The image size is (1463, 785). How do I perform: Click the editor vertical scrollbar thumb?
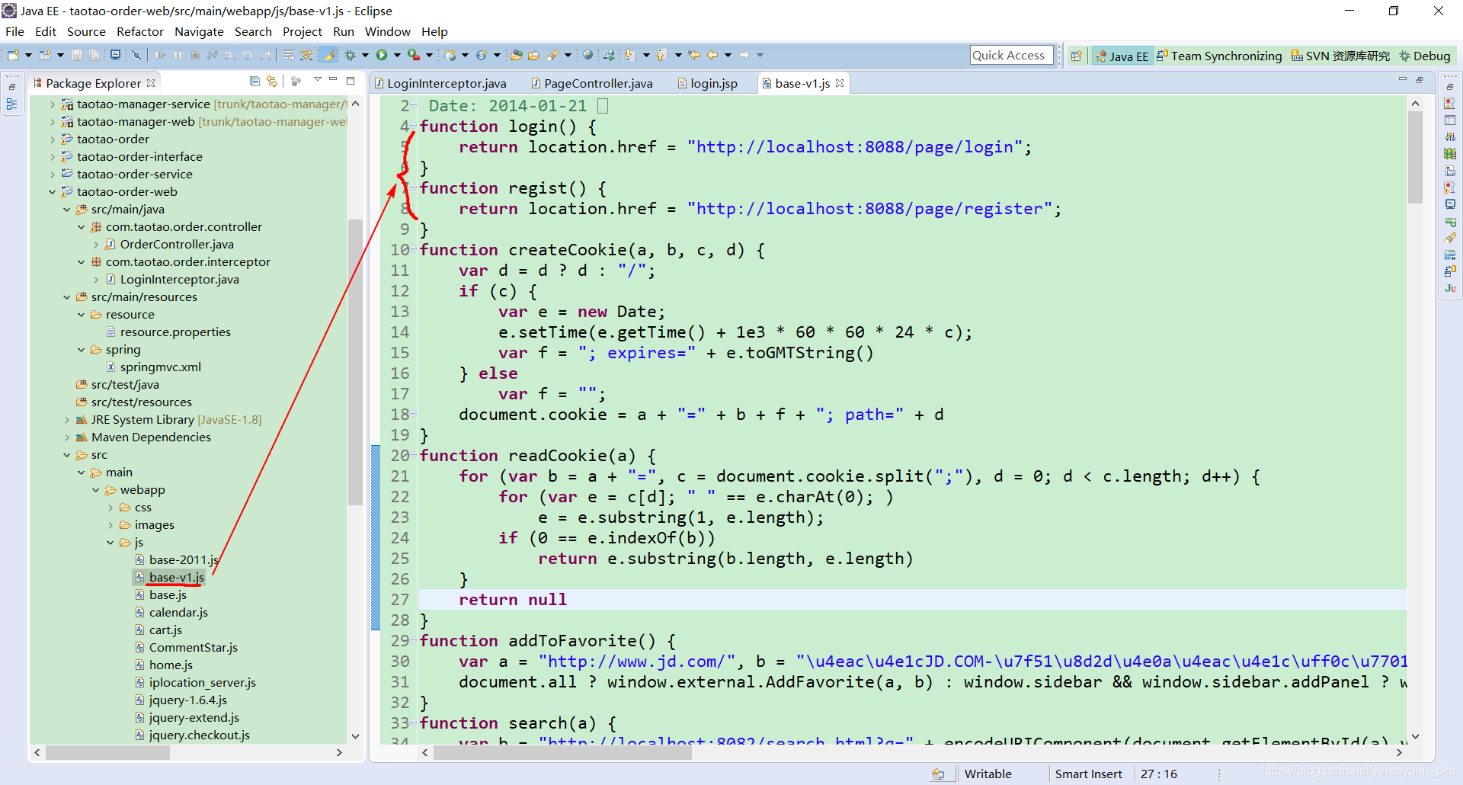(x=1415, y=158)
